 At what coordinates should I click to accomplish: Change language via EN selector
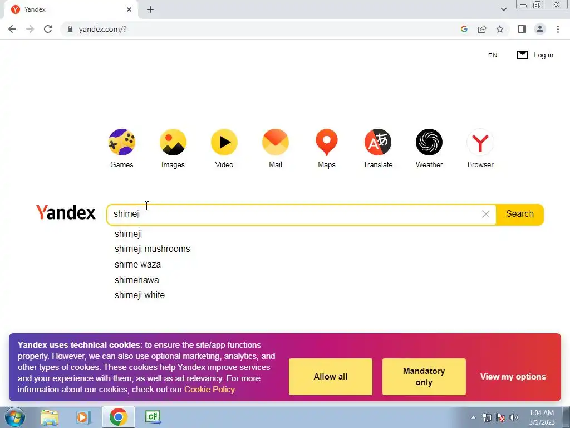pos(493,55)
